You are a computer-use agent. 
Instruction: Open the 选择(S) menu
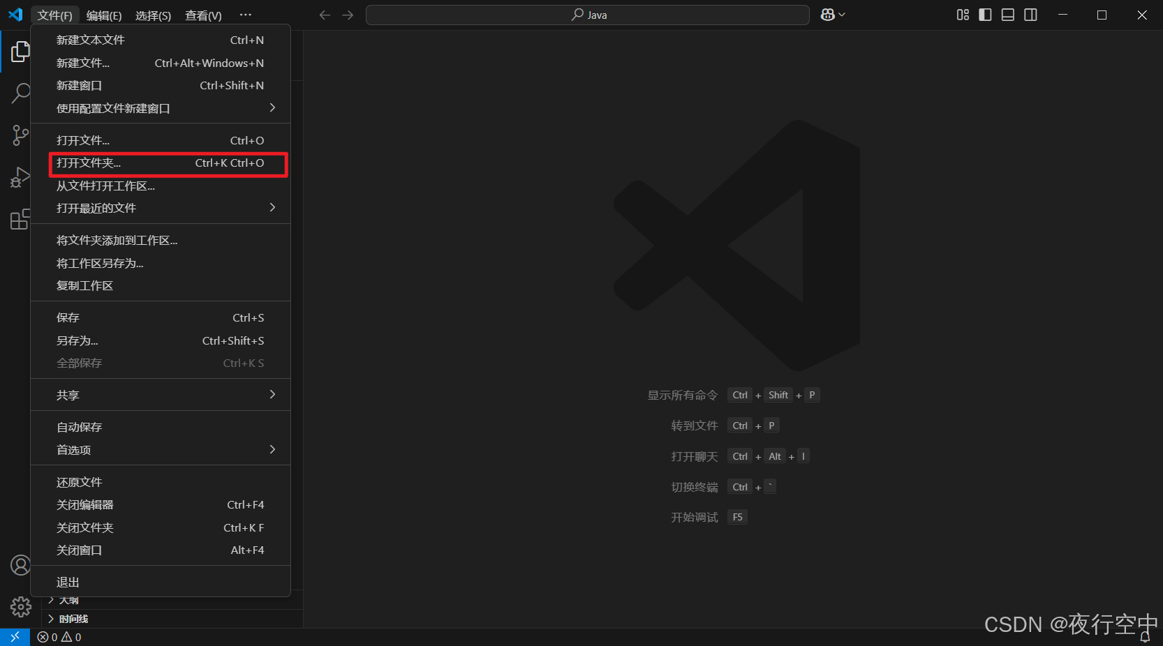(x=153, y=15)
